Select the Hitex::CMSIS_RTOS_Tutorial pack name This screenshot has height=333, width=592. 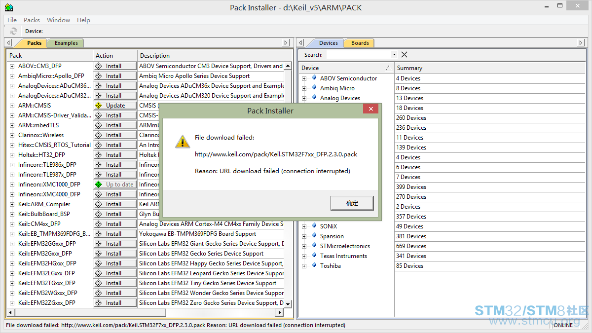click(55, 145)
